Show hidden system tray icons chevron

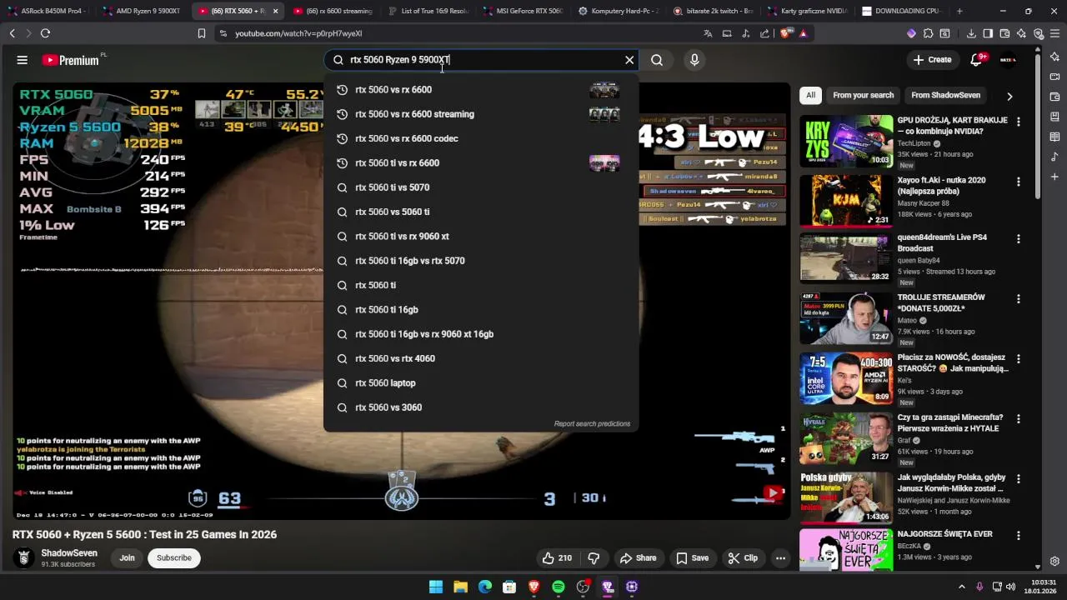coord(961,587)
